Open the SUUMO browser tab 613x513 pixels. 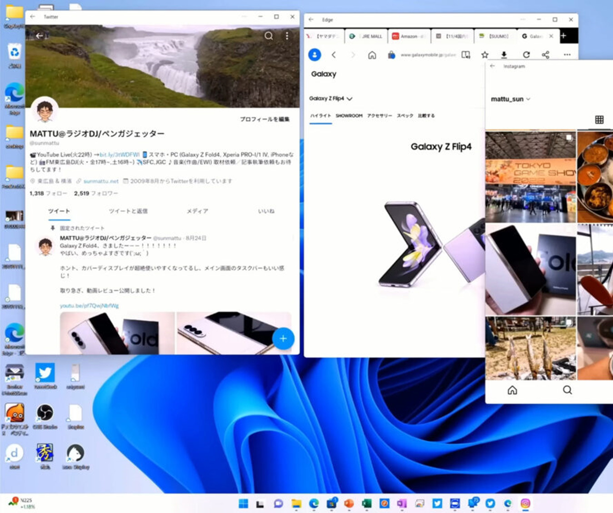[496, 36]
